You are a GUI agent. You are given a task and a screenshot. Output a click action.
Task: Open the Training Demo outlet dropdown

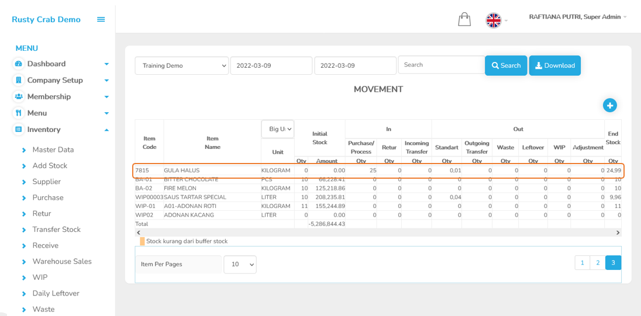click(x=181, y=65)
